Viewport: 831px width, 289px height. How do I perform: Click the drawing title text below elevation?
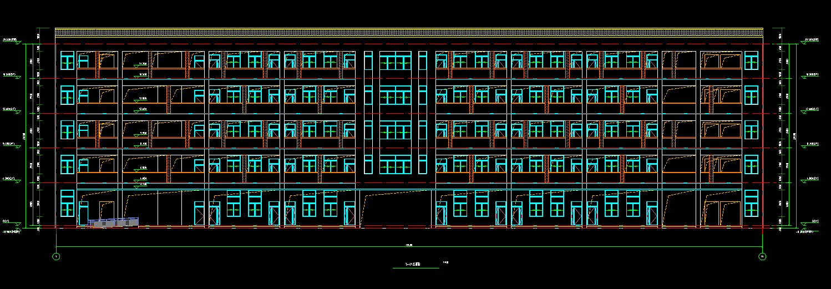click(413, 265)
